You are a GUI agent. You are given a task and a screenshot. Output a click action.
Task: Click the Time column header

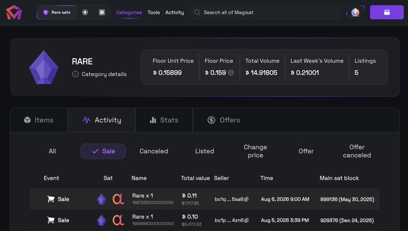coord(267,178)
